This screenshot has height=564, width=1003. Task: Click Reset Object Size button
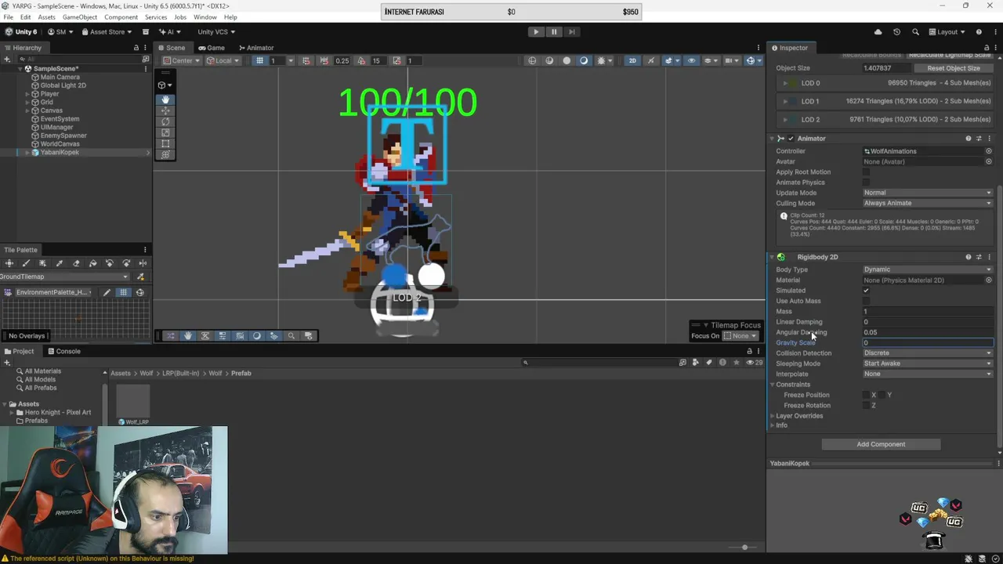coord(954,68)
